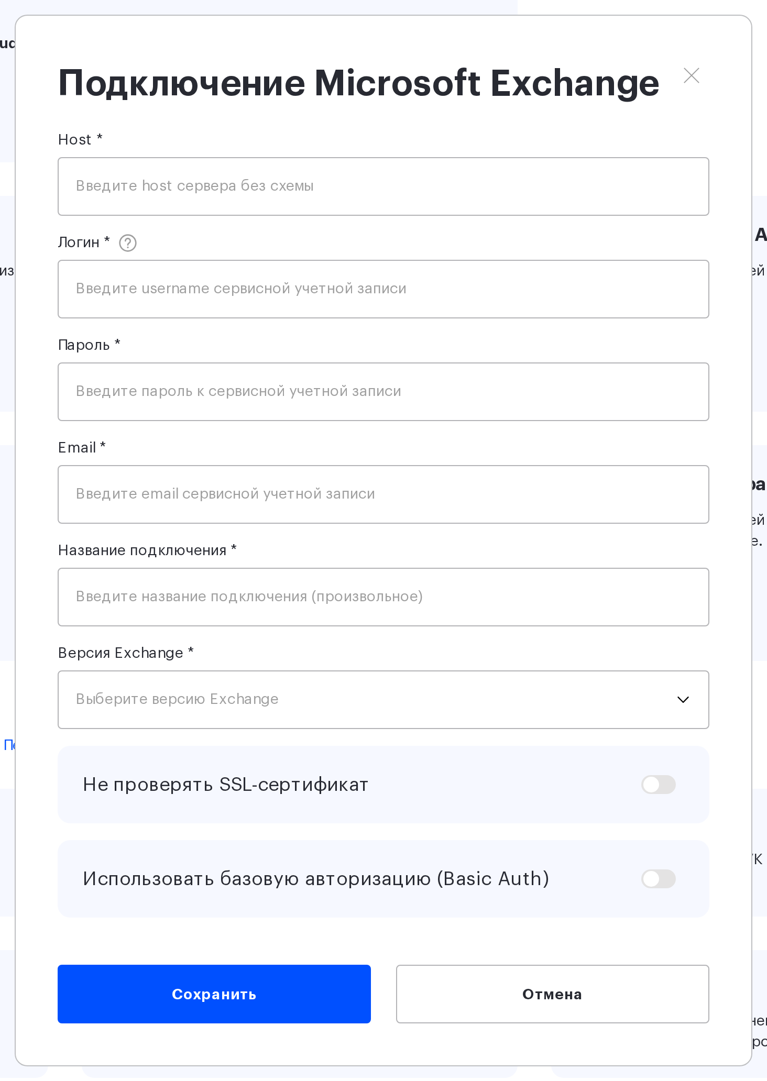Viewport: 767px width, 1081px height.
Task: Click the Логин field label
Action: tap(84, 242)
